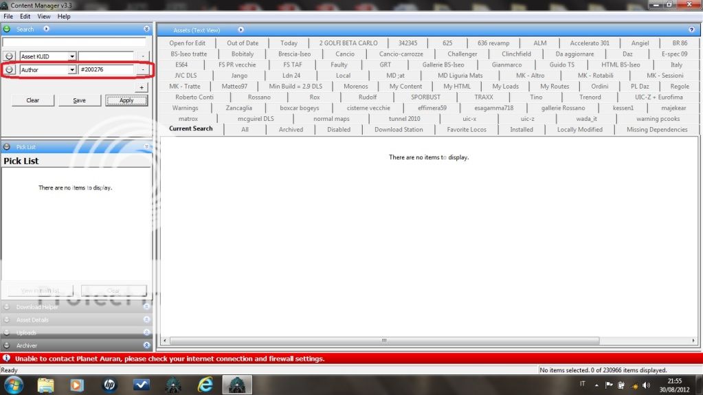Open the Asset KUID filter type dropdown
Image resolution: width=703 pixels, height=395 pixels.
pos(72,56)
